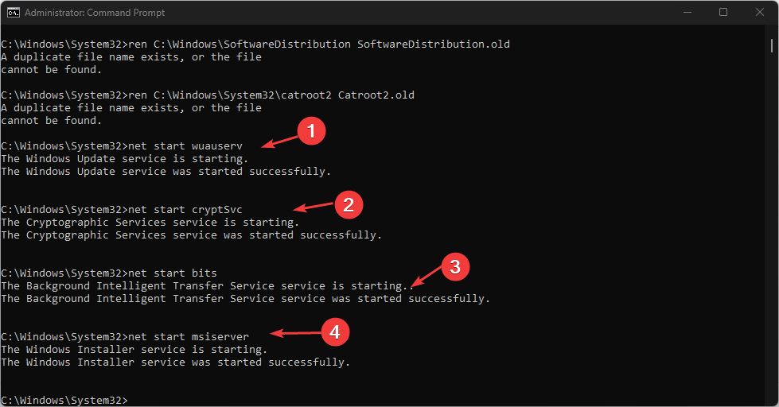
Task: Click the vertical scrollbar thumb
Action: [x=772, y=45]
